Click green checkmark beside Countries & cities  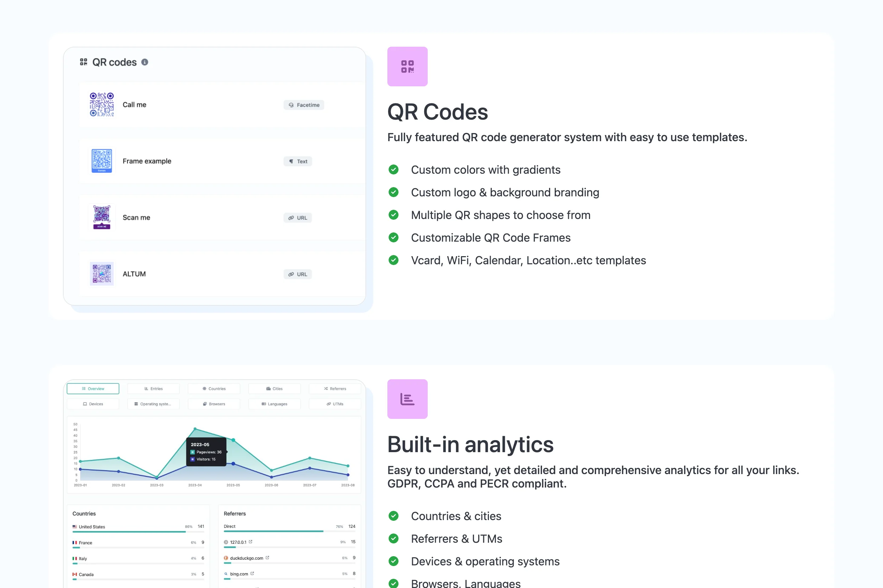(393, 516)
